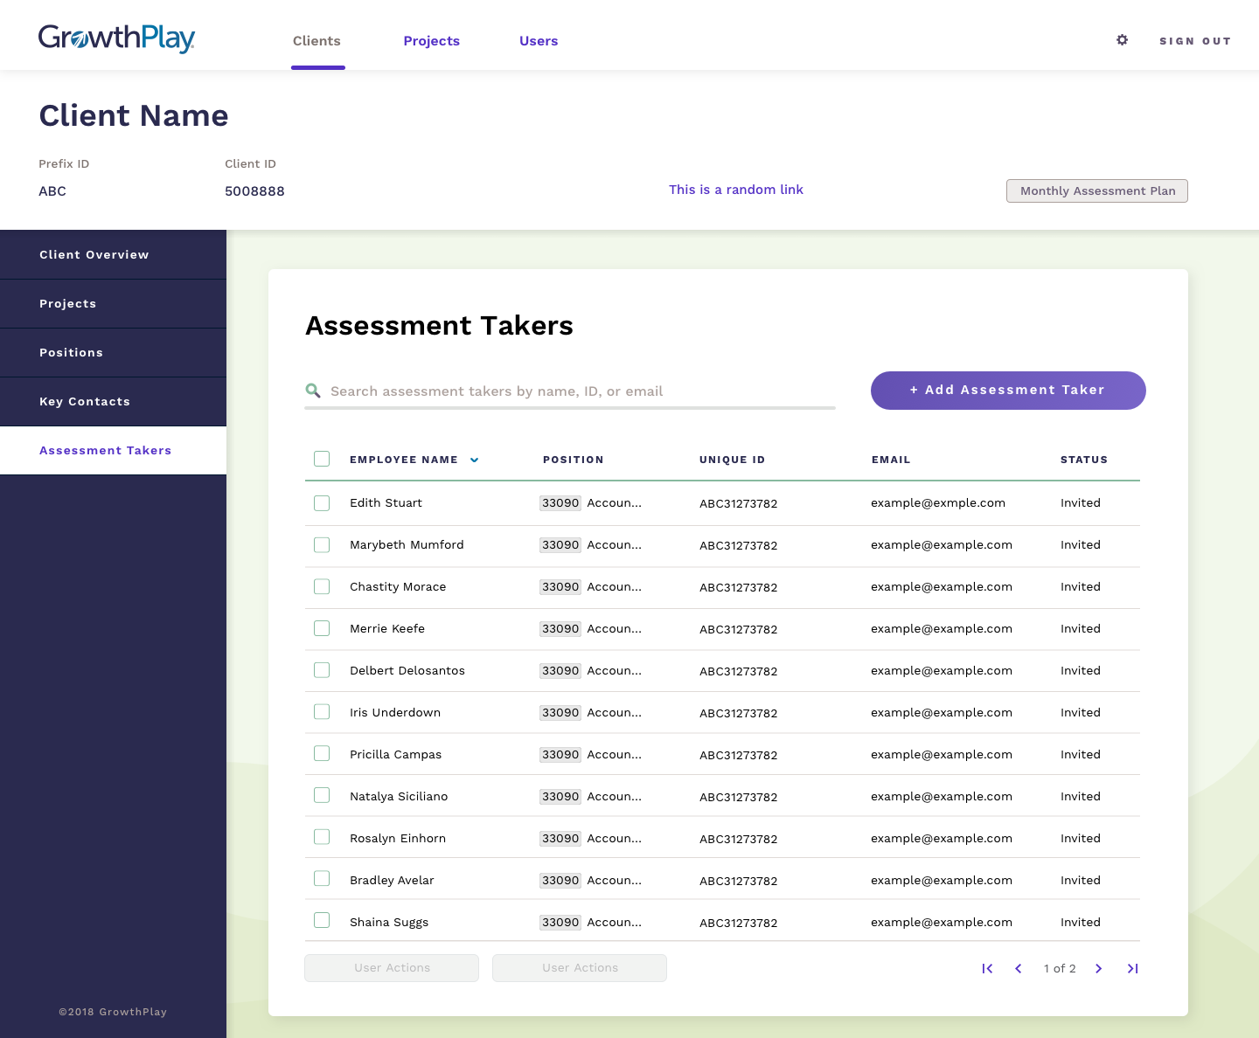
Task: Tick the Chastity Morace row checkbox
Action: [322, 587]
